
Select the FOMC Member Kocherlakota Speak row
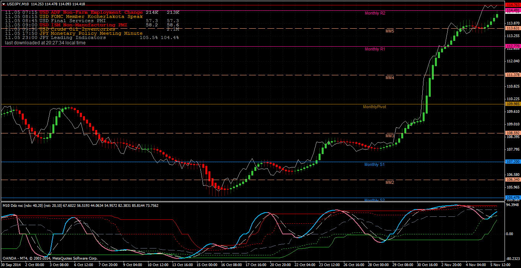tap(74, 17)
